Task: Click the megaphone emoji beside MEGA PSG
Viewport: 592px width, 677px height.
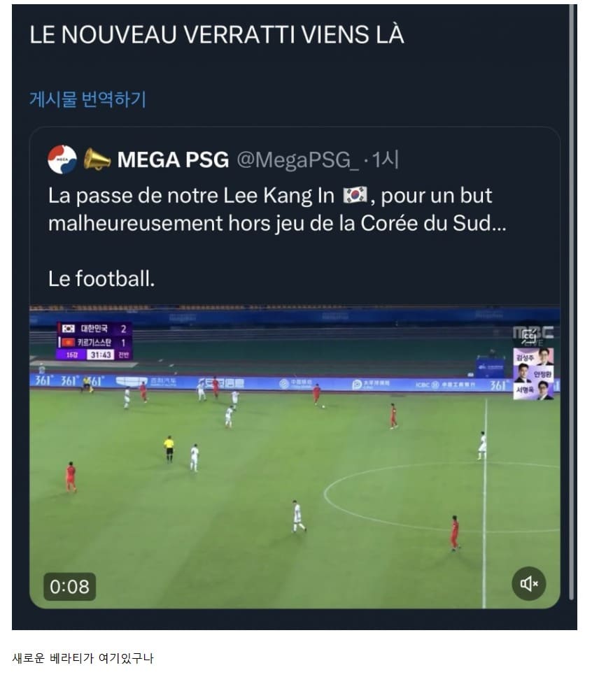Action: point(97,159)
